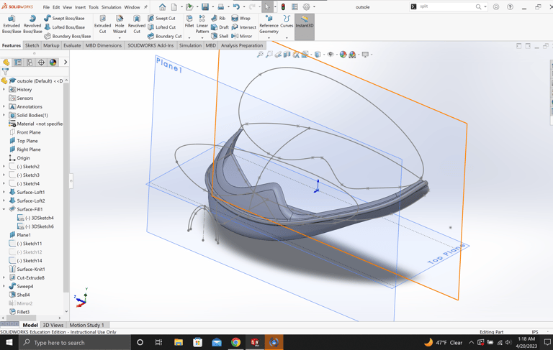Click the Mirror feature tool
Image resolution: width=553 pixels, height=350 pixels.
point(242,36)
